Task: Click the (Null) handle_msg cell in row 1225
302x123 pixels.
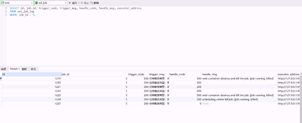Action: pos(205,104)
